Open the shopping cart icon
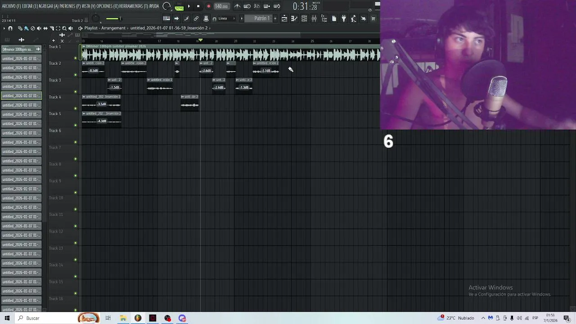The width and height of the screenshot is (576, 324). [x=373, y=18]
